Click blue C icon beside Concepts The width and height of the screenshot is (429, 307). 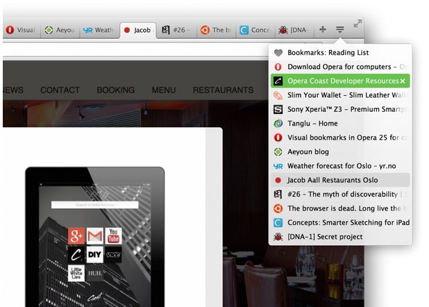coord(278,223)
